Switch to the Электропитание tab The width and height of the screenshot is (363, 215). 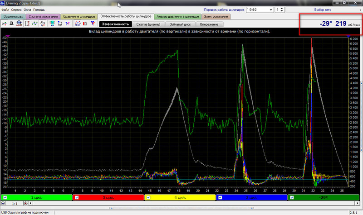(x=216, y=16)
